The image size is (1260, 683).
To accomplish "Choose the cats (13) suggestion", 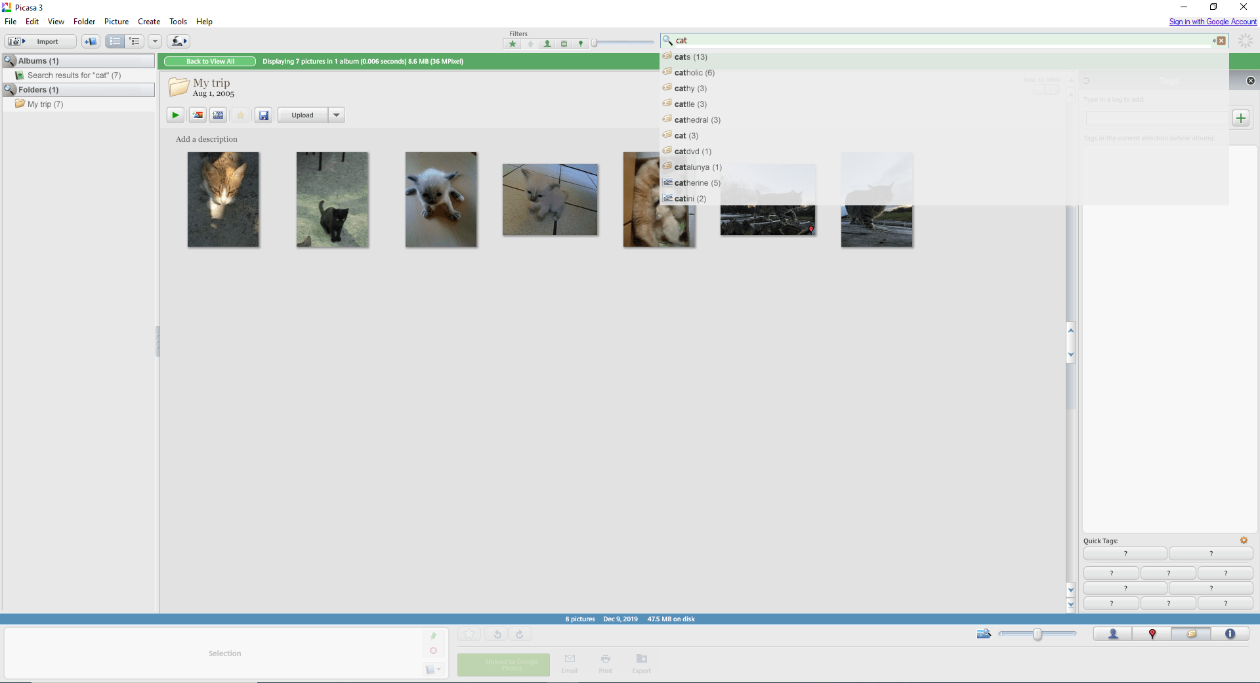I will pyautogui.click(x=690, y=57).
